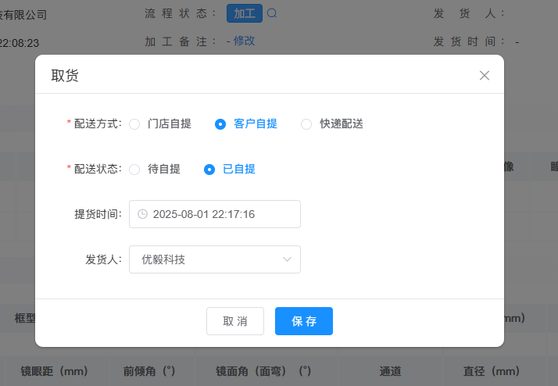Select 客户自提 delivery method
The image size is (558, 386).
[x=221, y=123]
